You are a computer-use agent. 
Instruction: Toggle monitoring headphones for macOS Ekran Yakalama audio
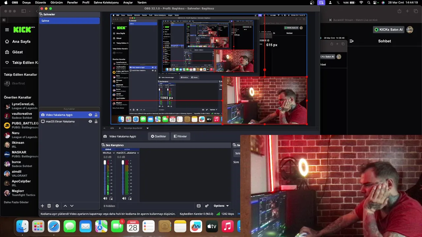(130, 198)
